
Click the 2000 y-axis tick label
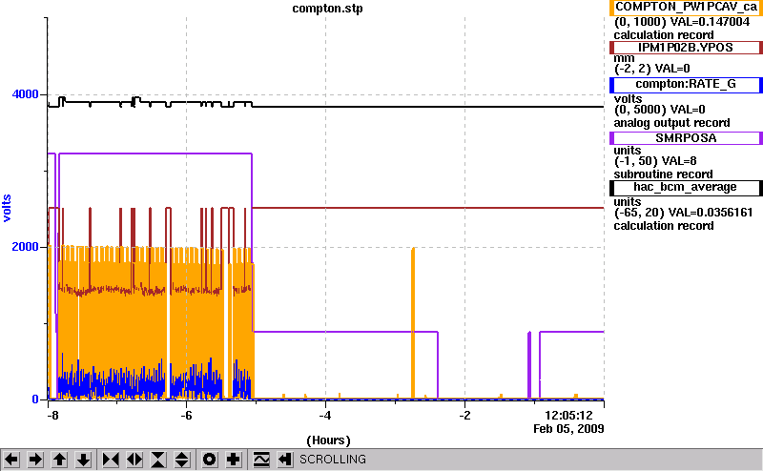tap(25, 247)
